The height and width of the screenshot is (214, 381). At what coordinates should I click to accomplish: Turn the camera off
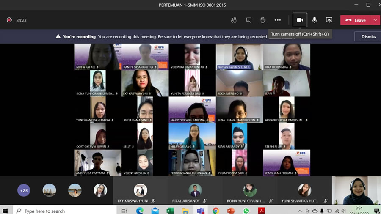click(300, 20)
